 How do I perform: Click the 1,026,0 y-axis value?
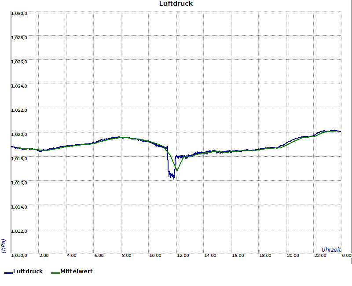click(x=19, y=62)
